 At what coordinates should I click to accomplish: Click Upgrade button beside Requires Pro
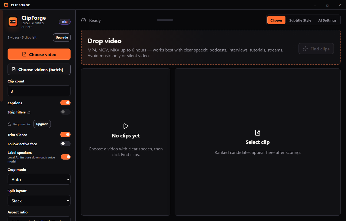pos(42,124)
